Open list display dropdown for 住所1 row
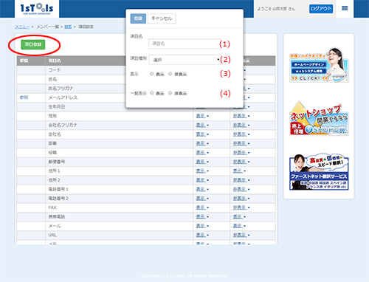The width and height of the screenshot is (369, 282). coord(239,171)
